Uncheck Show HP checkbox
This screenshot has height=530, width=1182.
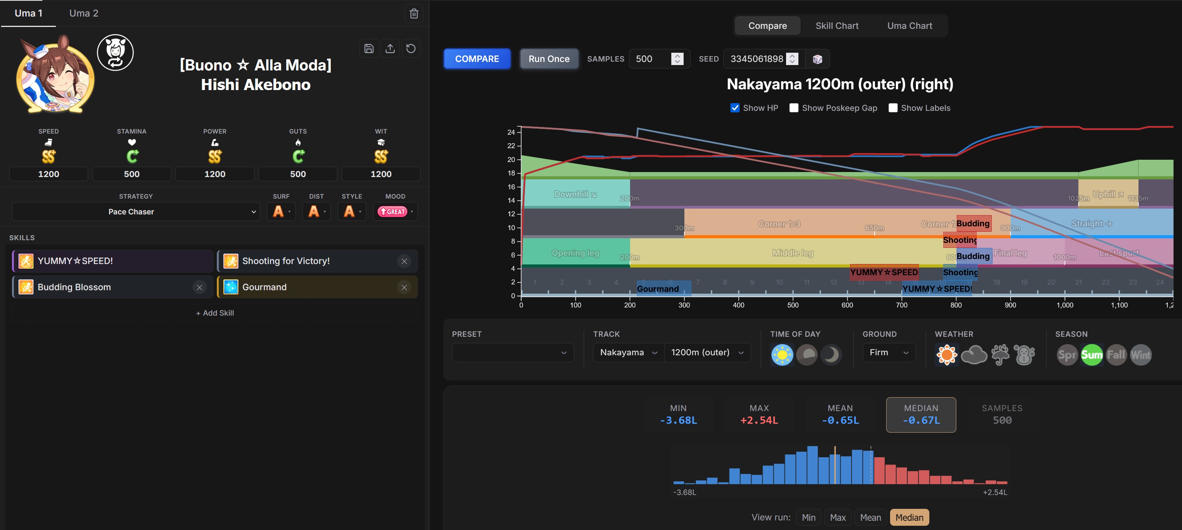(x=734, y=108)
